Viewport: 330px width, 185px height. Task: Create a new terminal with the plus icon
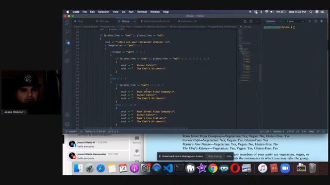[309, 21]
